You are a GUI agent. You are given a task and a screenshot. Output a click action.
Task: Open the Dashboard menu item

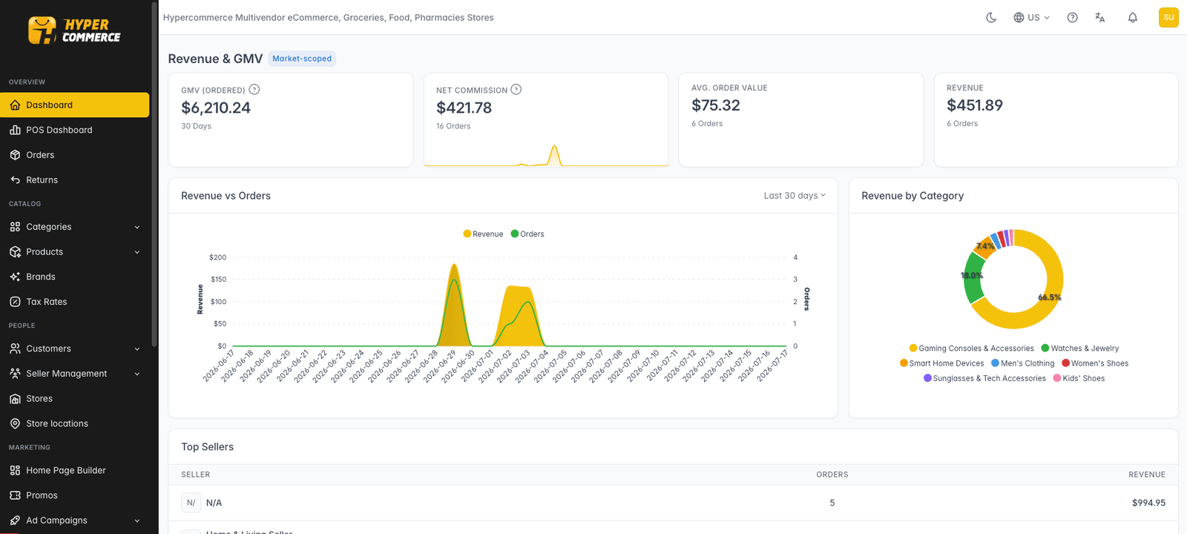point(74,105)
